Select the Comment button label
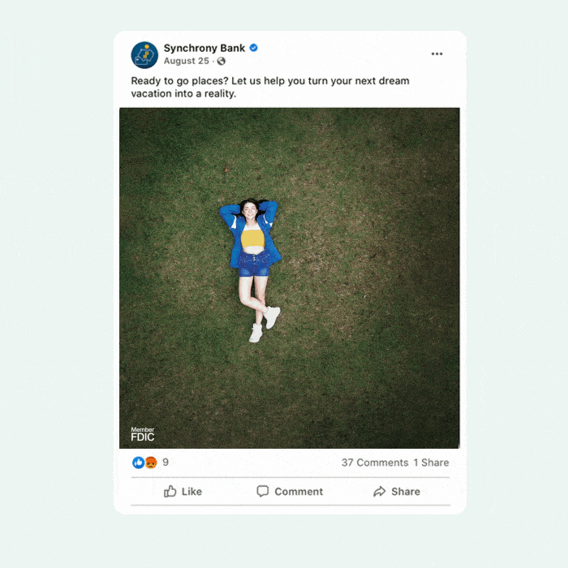568x568 pixels. tap(299, 492)
